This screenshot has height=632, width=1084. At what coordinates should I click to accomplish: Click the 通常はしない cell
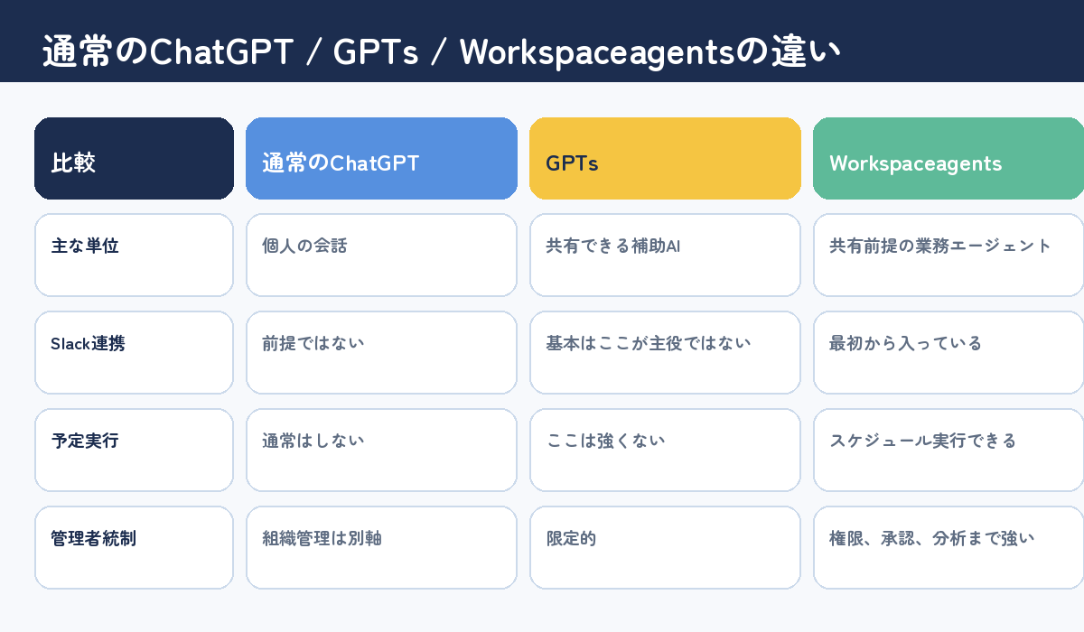tap(381, 450)
